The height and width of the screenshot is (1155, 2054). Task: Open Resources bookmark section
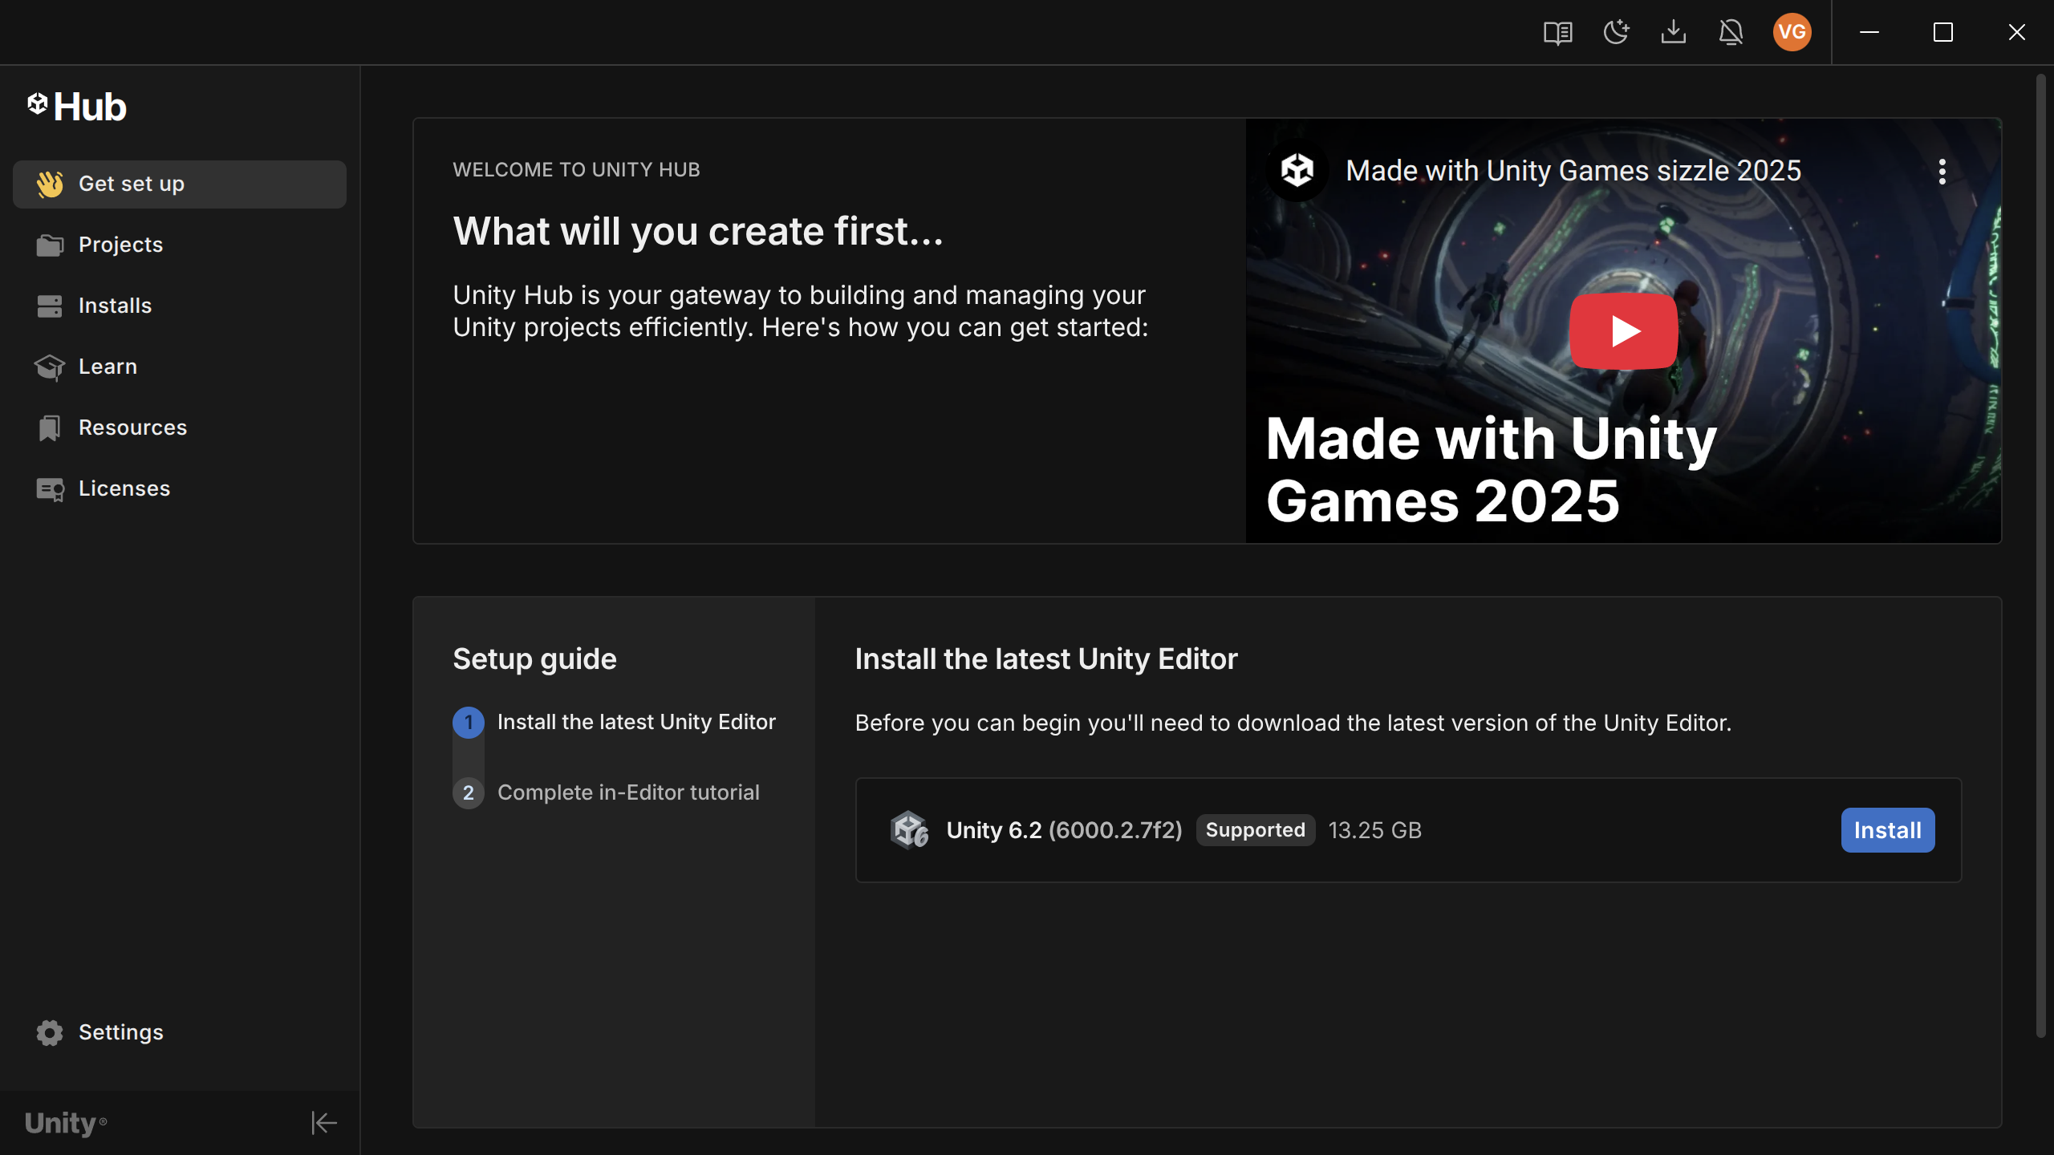[132, 428]
